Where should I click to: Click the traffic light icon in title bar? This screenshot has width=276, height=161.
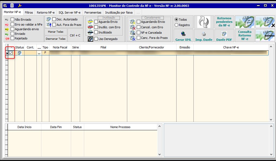[12, 5]
